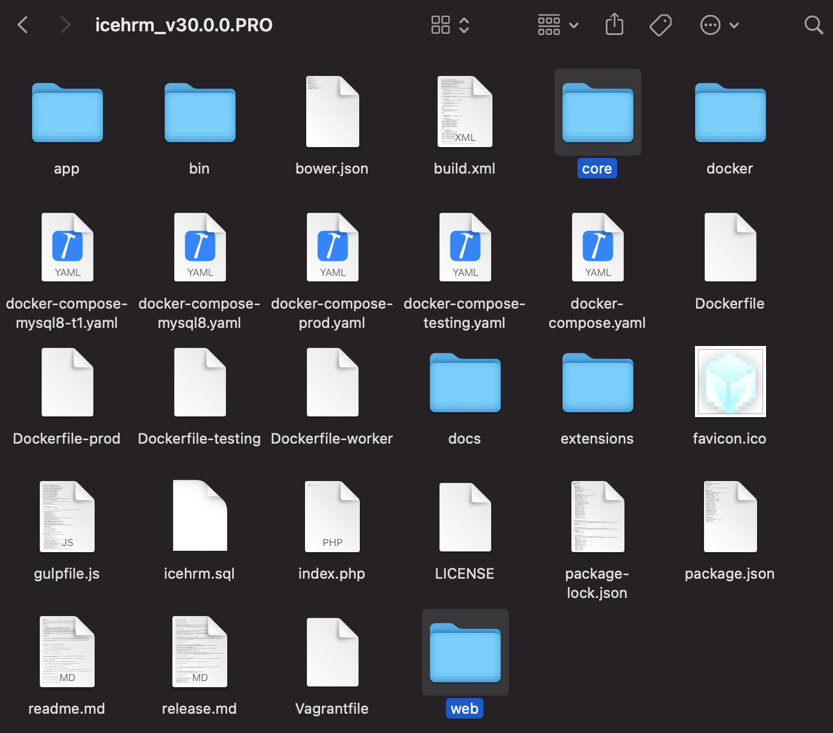Select the gulpfile.js file icon
This screenshot has height=733, width=833.
click(x=67, y=517)
